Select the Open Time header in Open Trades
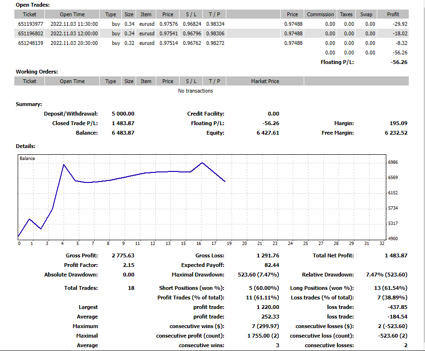 point(72,14)
